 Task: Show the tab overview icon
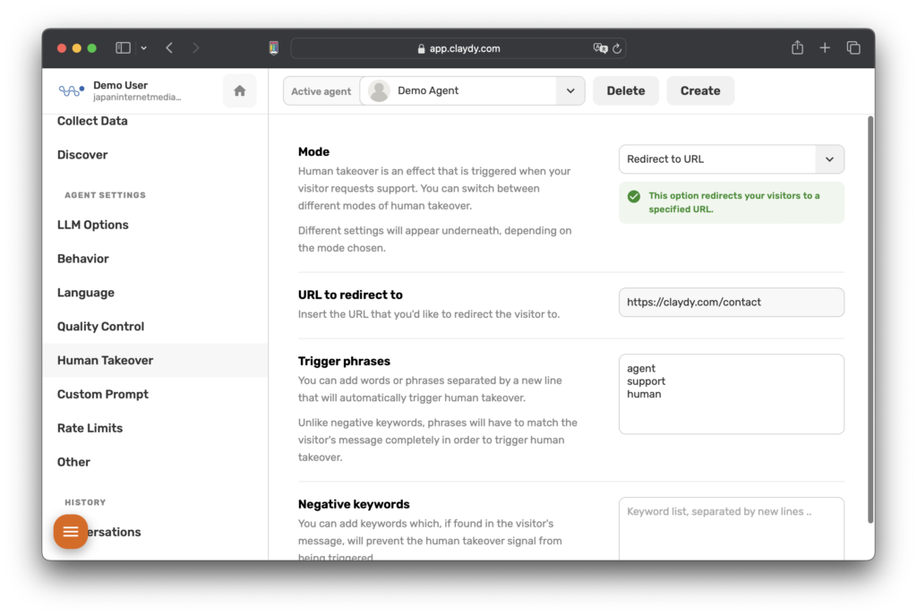coord(853,47)
